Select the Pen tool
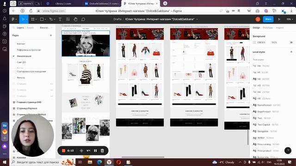The image size is (296, 166). pos(51,19)
